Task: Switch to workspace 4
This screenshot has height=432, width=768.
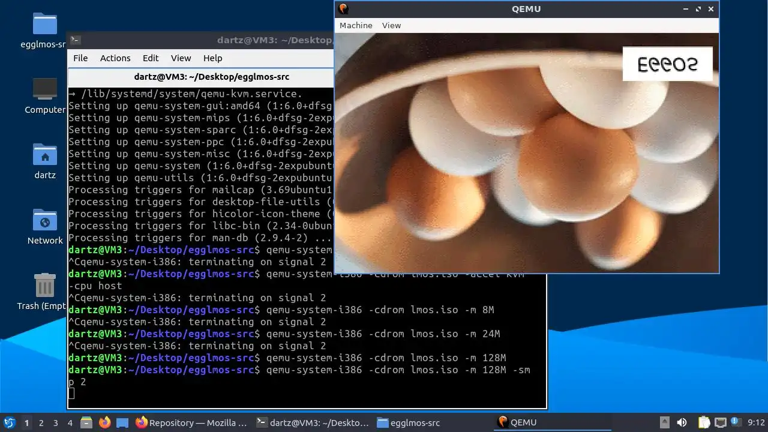Action: (x=70, y=422)
